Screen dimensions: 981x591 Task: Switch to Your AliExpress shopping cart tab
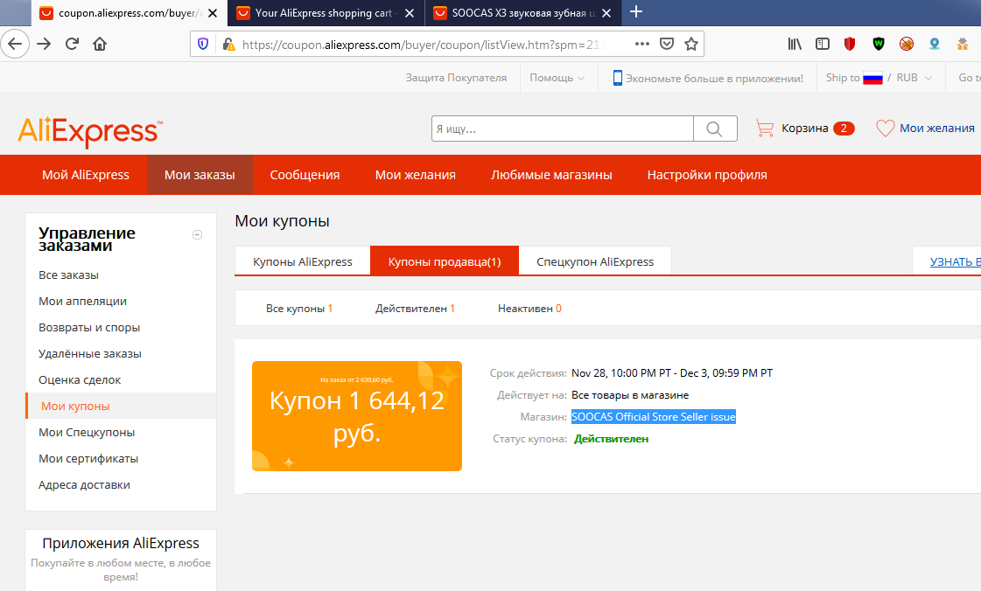click(326, 13)
